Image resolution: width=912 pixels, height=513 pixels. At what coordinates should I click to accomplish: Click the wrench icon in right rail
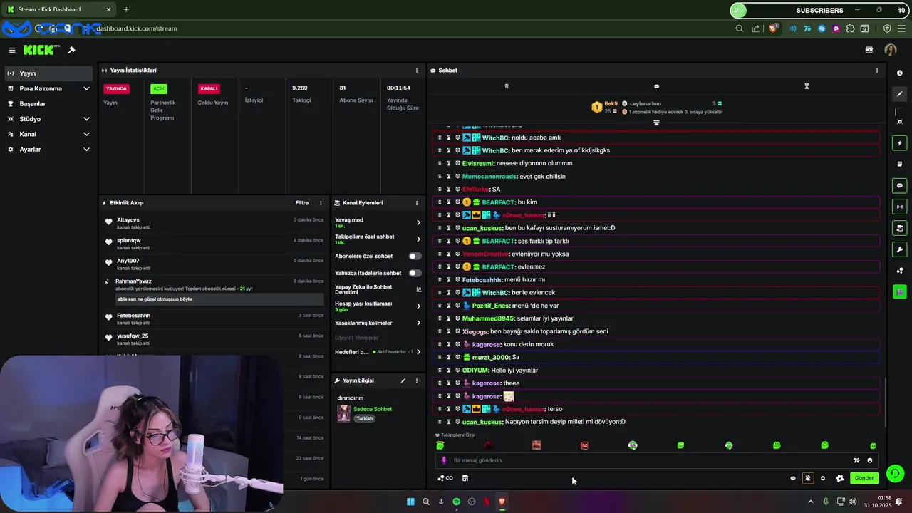pyautogui.click(x=900, y=250)
